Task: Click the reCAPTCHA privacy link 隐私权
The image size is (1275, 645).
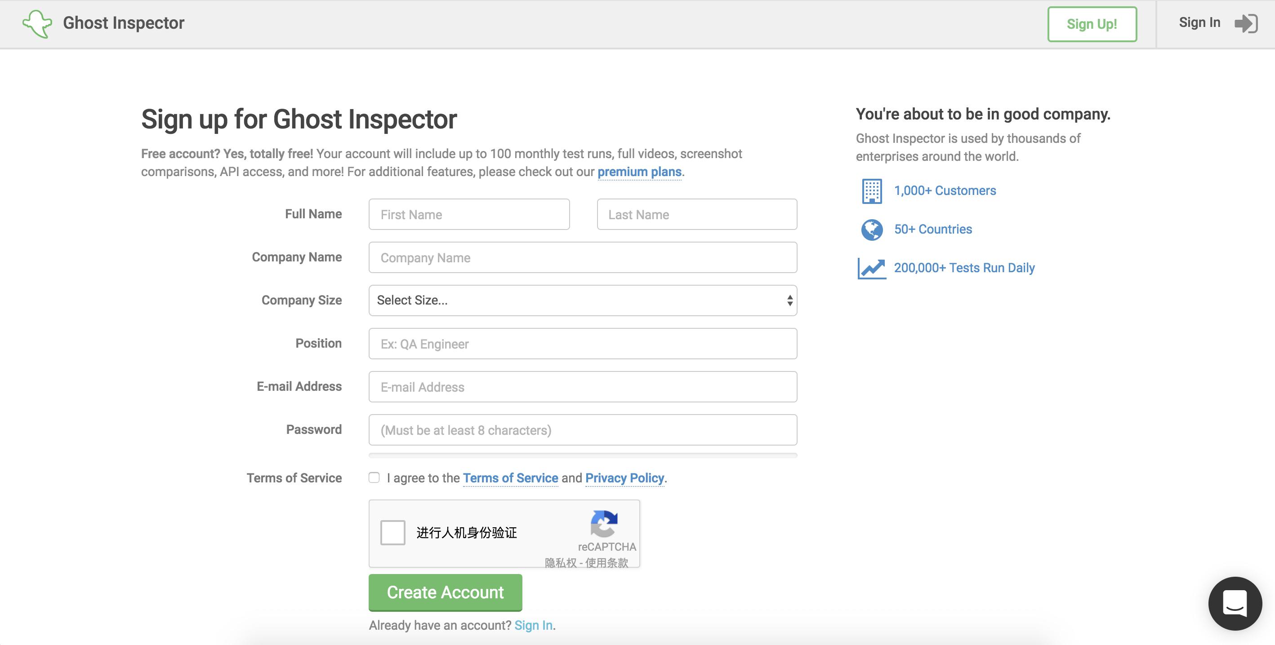Action: (x=561, y=562)
